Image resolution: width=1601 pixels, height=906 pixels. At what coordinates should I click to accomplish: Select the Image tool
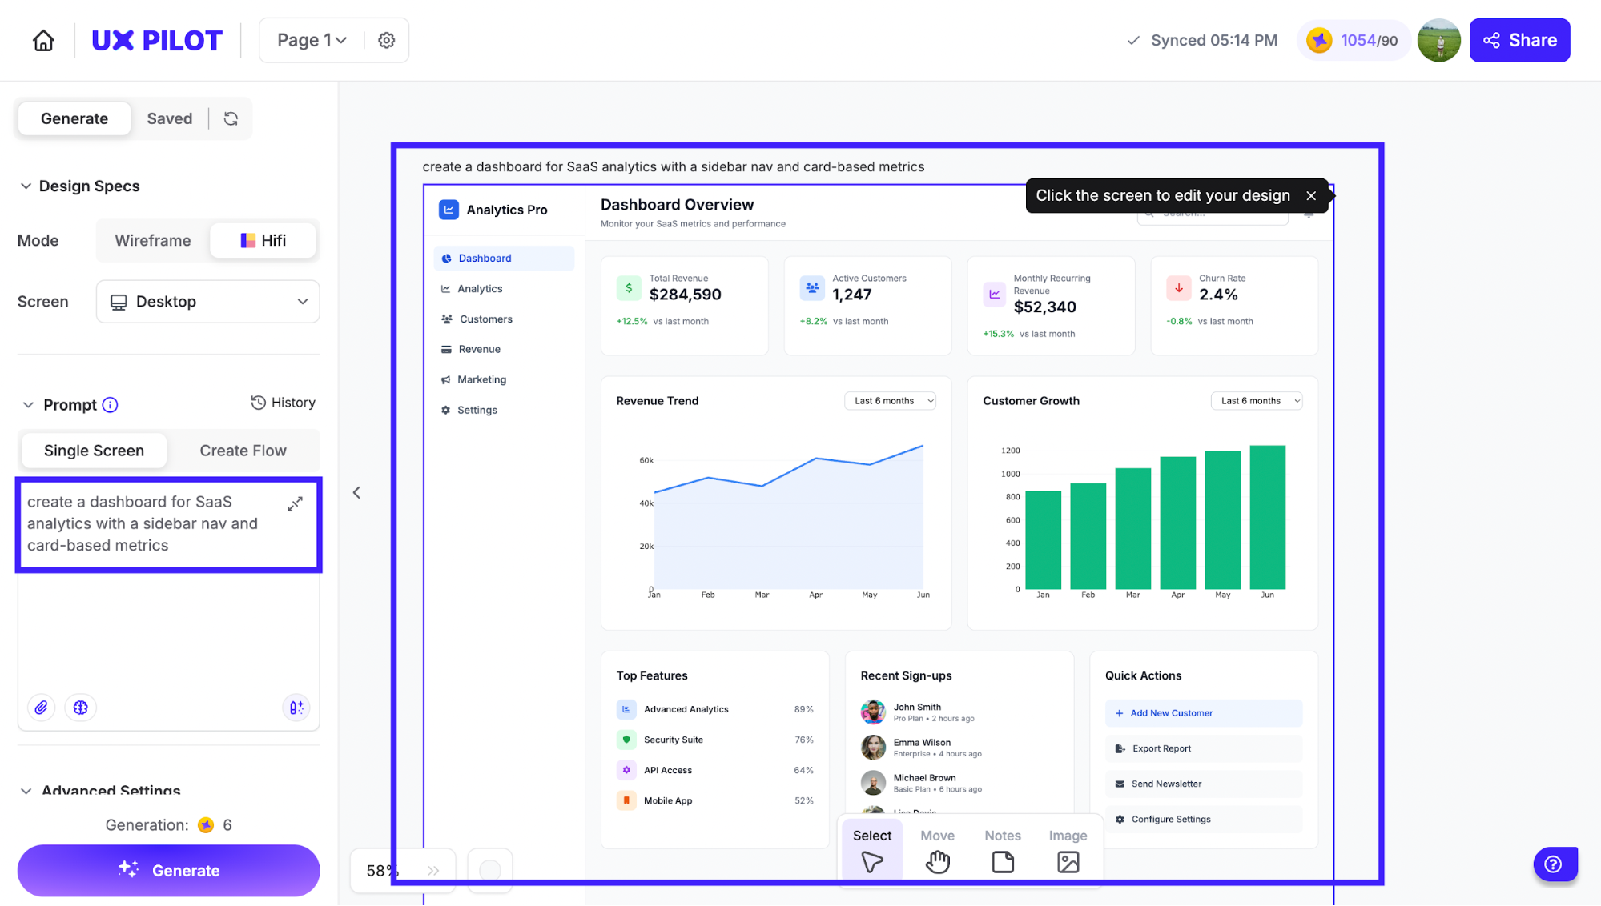pyautogui.click(x=1068, y=851)
